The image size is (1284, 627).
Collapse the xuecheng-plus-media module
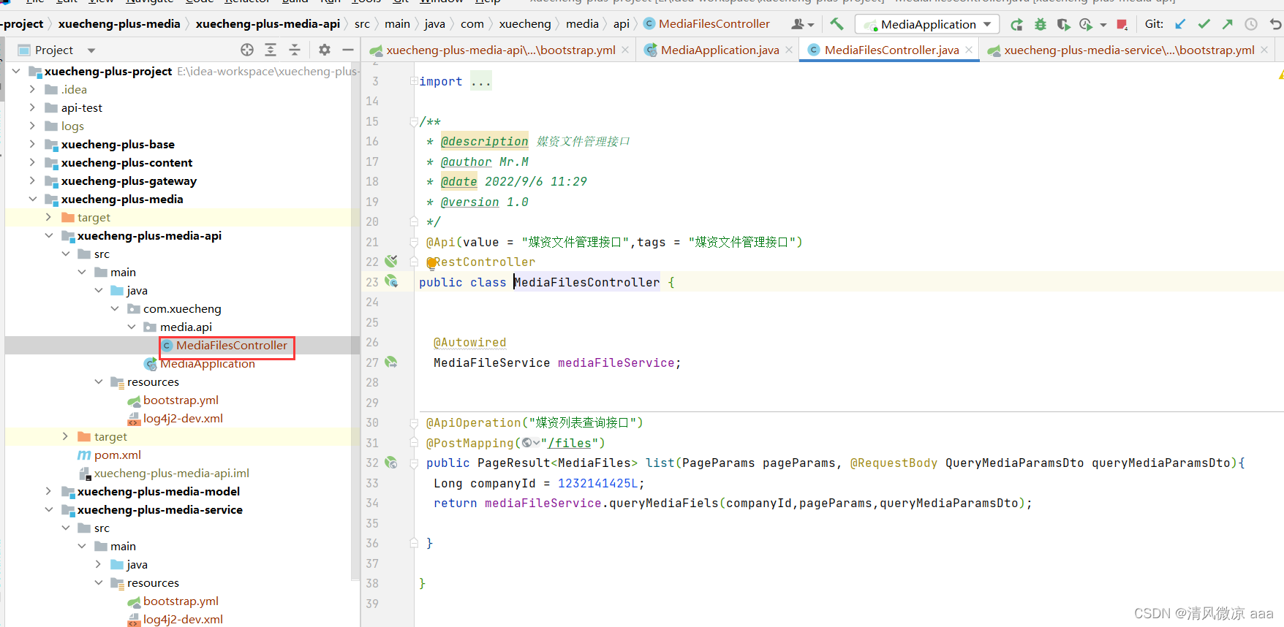click(32, 199)
